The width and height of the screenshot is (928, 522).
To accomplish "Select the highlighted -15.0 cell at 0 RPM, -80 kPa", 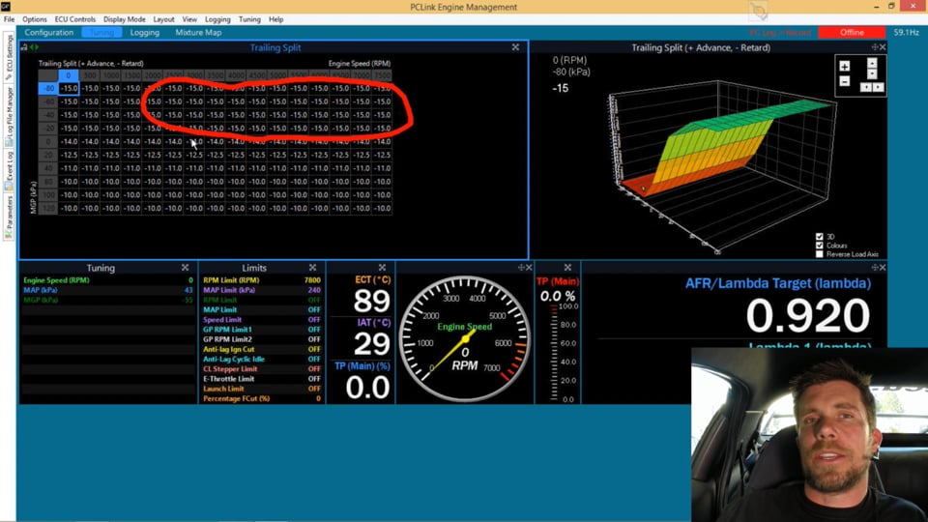I will point(69,88).
